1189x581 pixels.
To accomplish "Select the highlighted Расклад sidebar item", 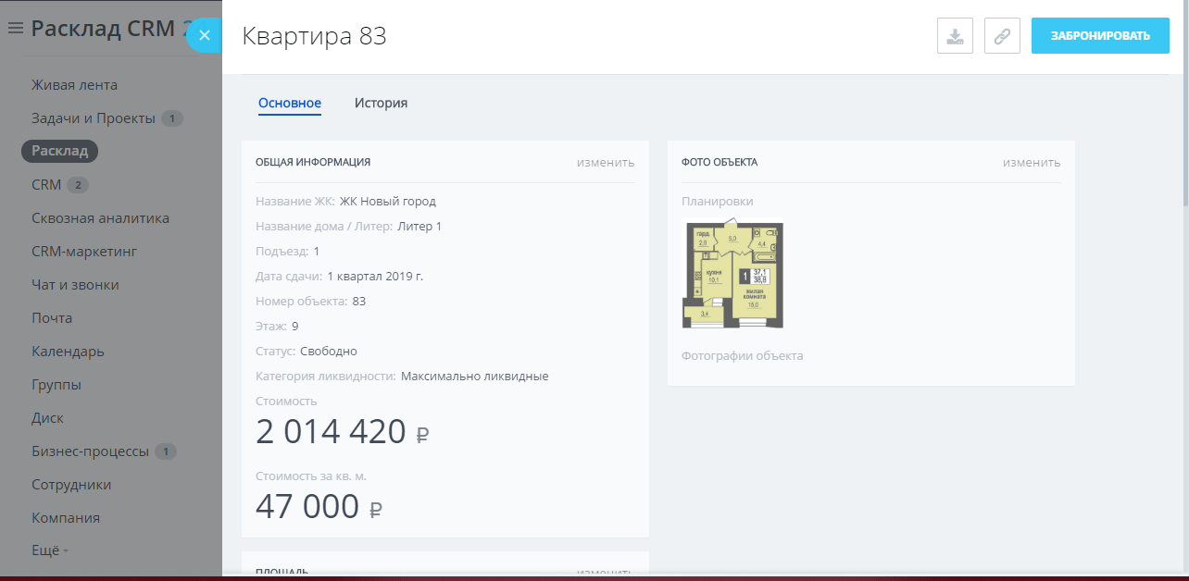I will coord(59,151).
